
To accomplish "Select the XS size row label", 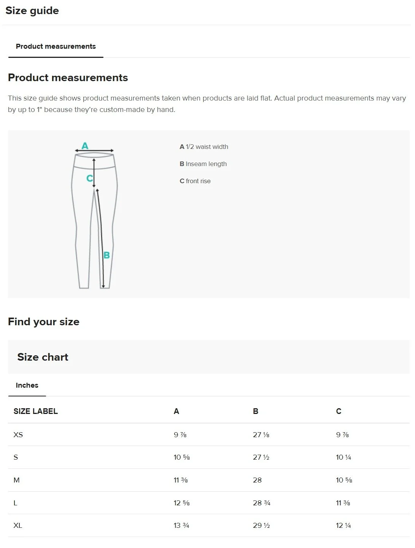I will (x=18, y=435).
